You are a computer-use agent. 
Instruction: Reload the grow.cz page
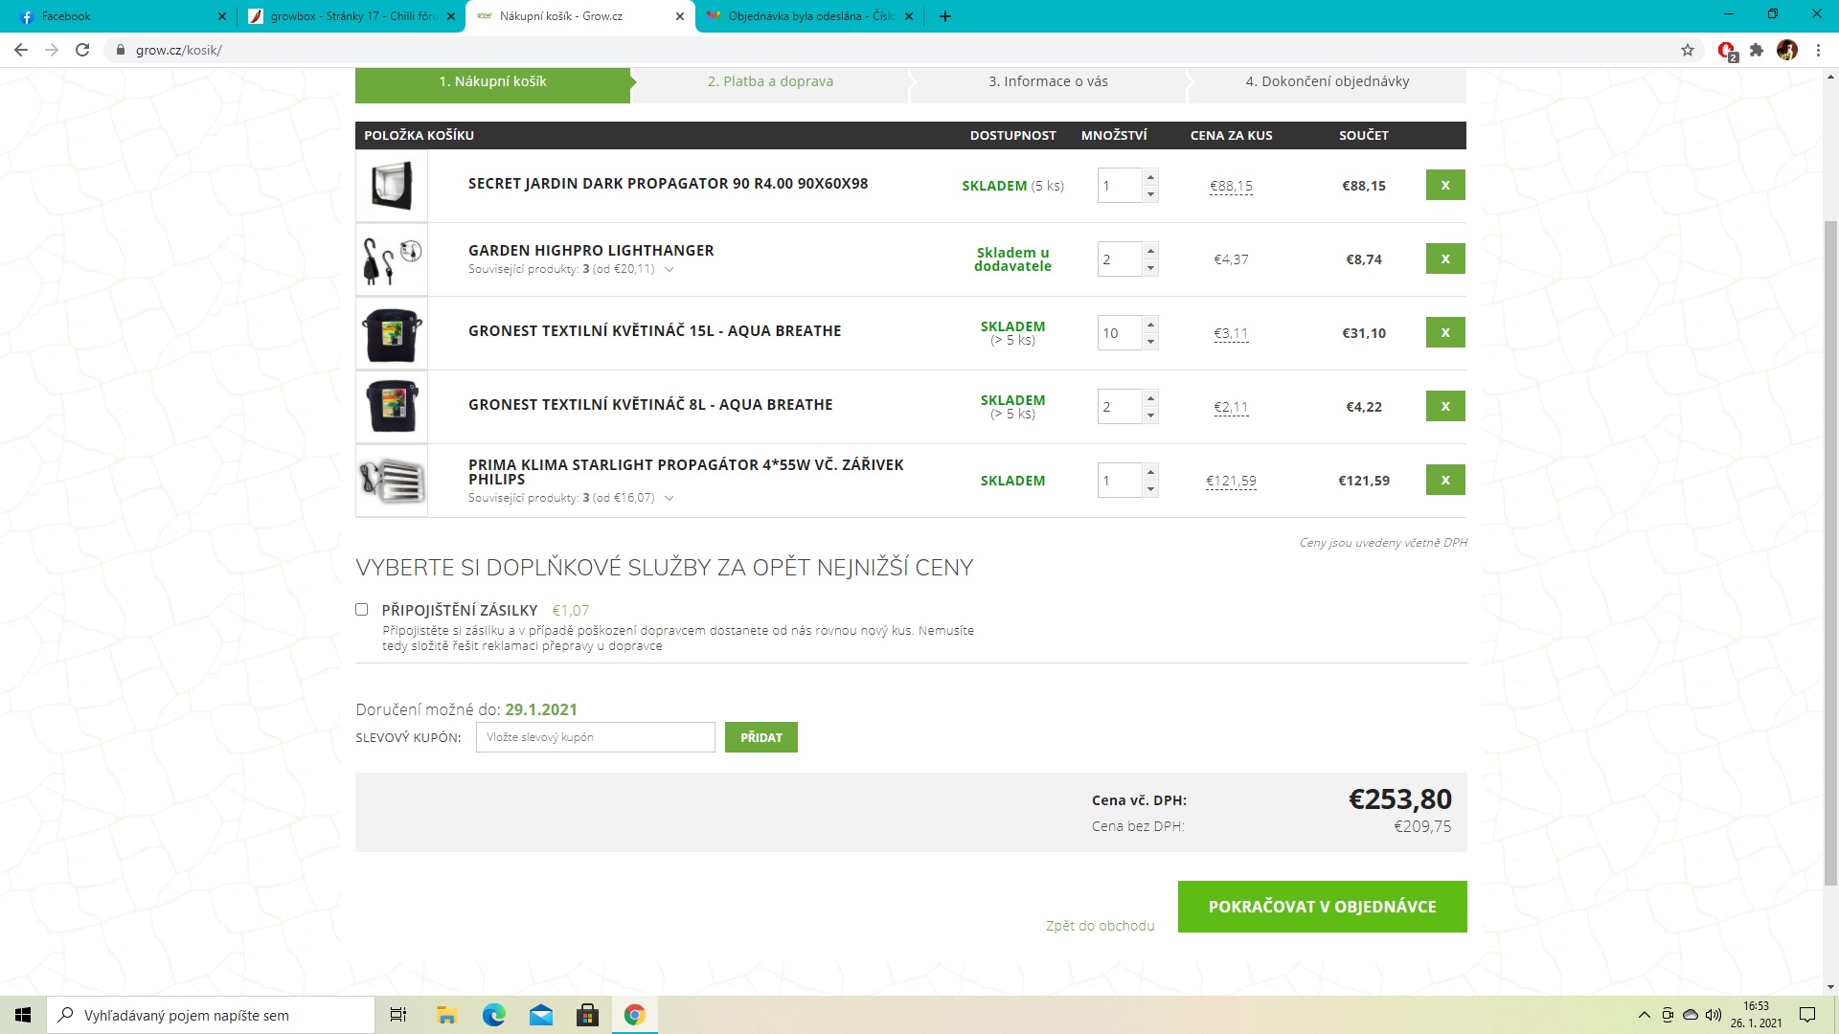click(82, 50)
